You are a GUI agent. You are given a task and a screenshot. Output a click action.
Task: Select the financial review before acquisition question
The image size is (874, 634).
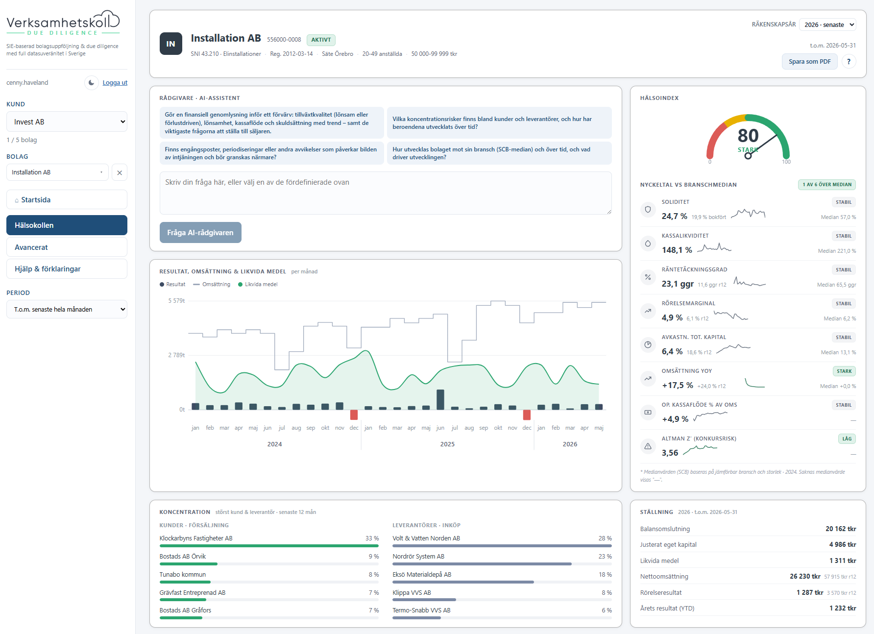click(x=272, y=122)
